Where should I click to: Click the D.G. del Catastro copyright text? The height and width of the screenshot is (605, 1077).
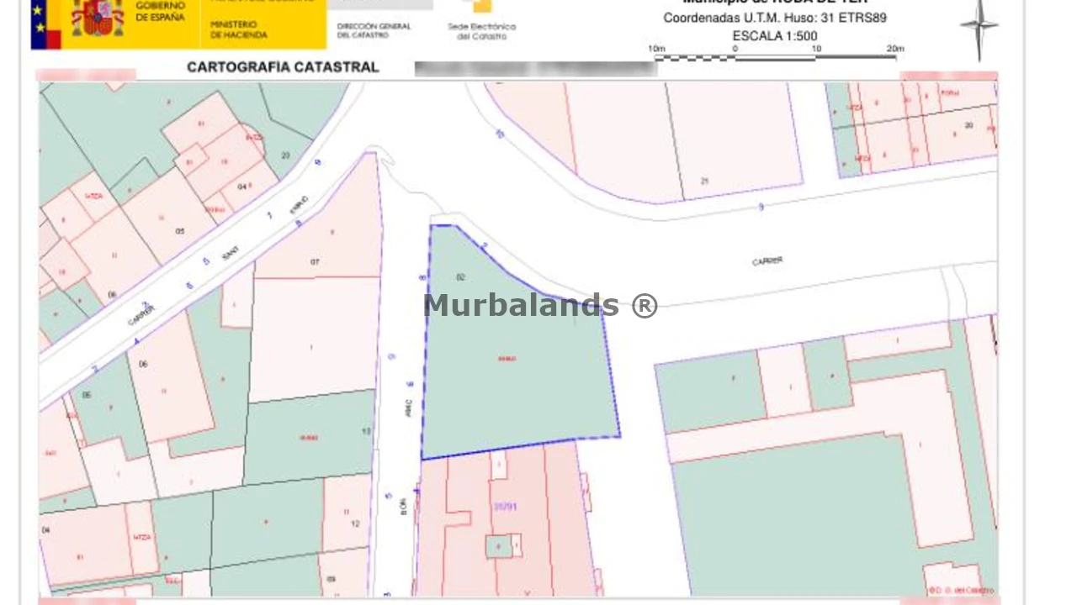pos(962,590)
